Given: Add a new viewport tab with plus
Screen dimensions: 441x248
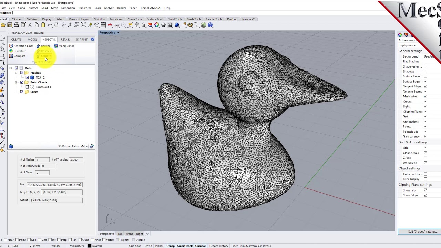Looking at the screenshot, I should pos(147,234).
